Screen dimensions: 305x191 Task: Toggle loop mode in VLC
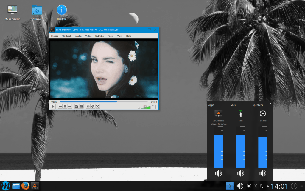[93, 107]
